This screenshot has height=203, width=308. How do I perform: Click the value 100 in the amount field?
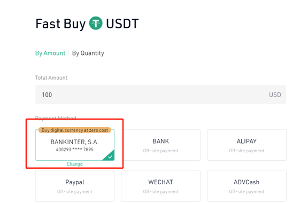[47, 95]
